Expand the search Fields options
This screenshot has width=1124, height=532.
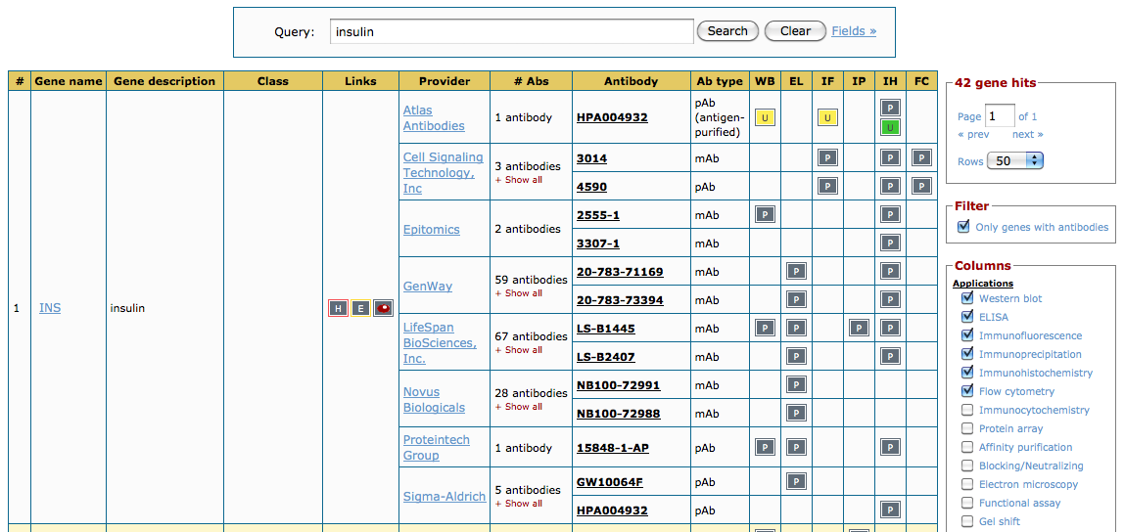pos(854,31)
